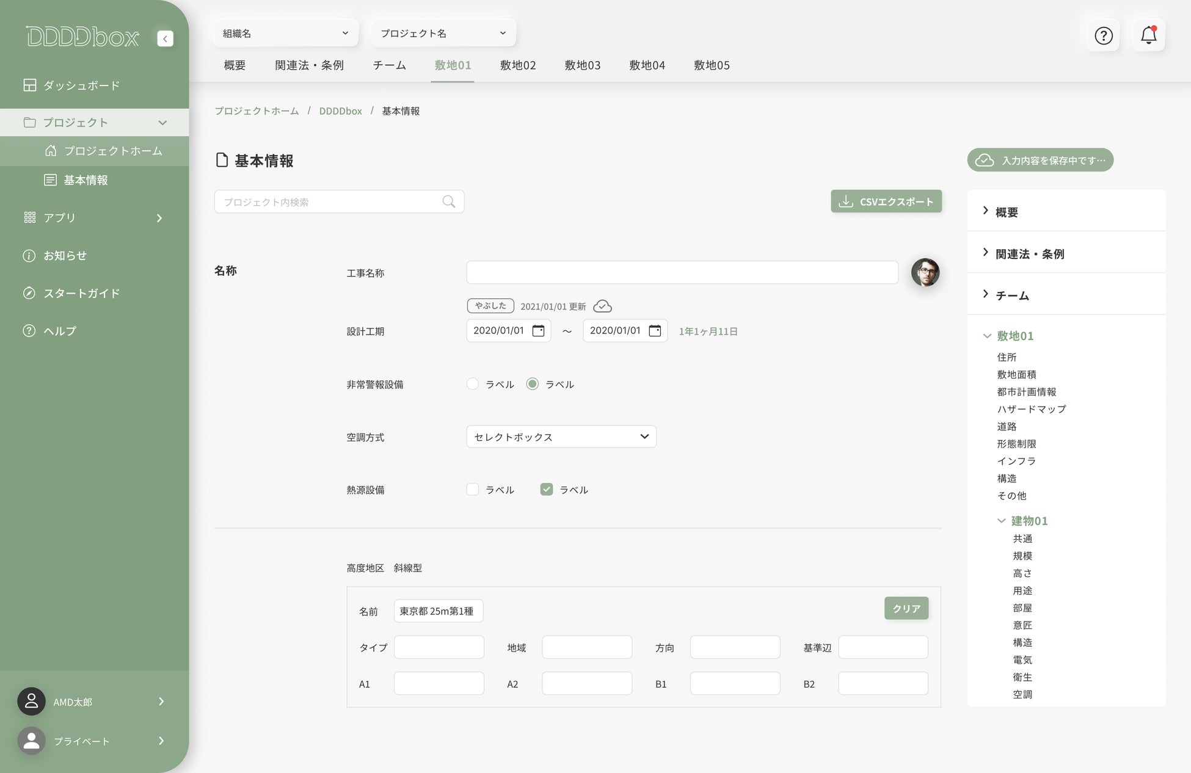Click the 工事名称 text input field
This screenshot has height=773, width=1191.
coord(682,273)
